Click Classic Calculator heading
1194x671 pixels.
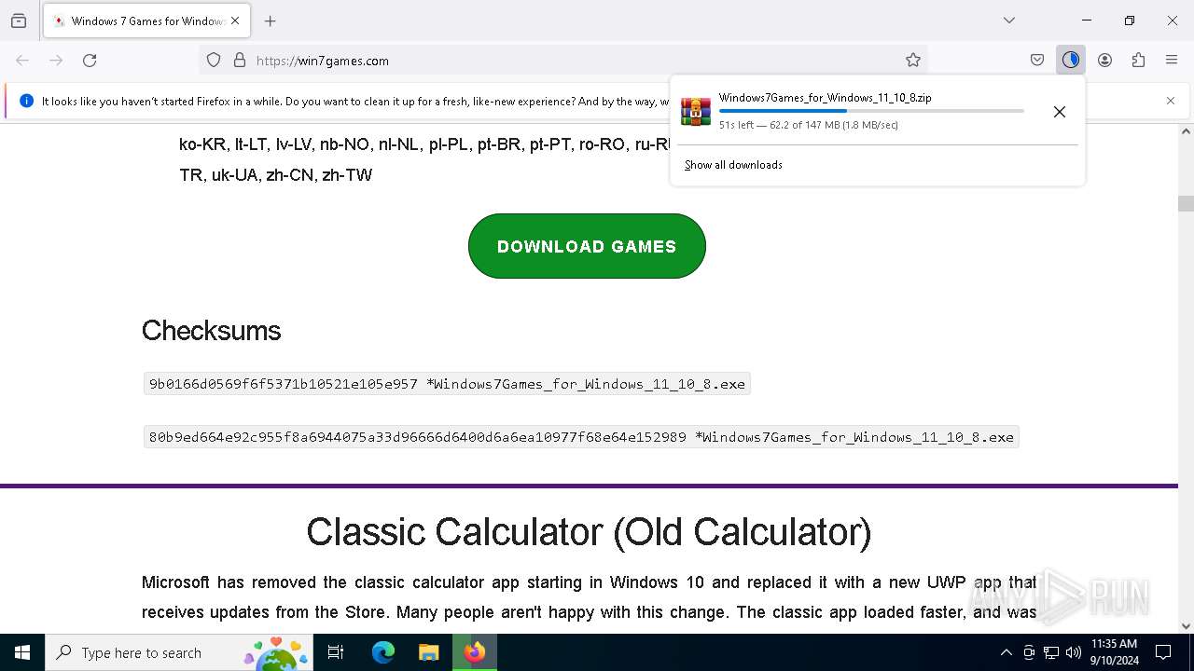pos(589,532)
